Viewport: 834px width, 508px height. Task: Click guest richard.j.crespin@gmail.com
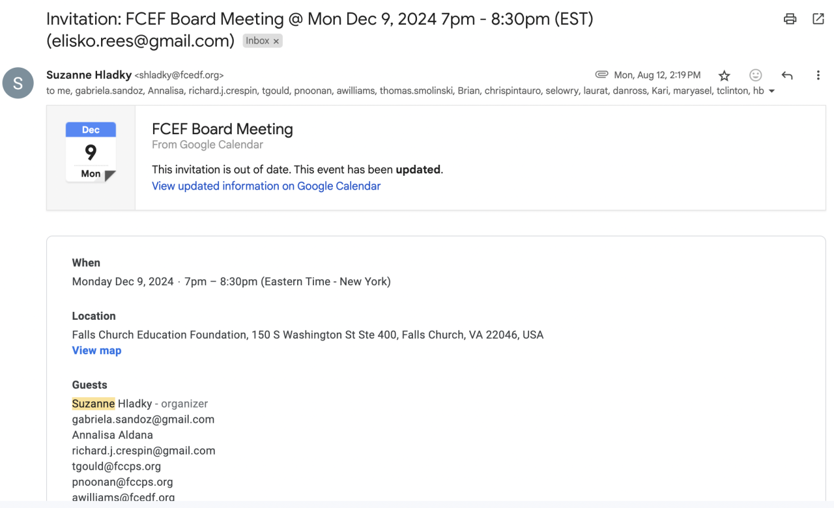pos(143,451)
